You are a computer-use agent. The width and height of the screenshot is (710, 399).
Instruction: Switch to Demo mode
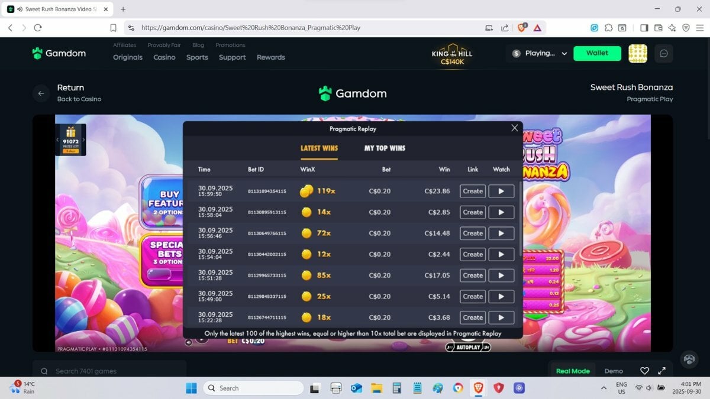coord(614,371)
